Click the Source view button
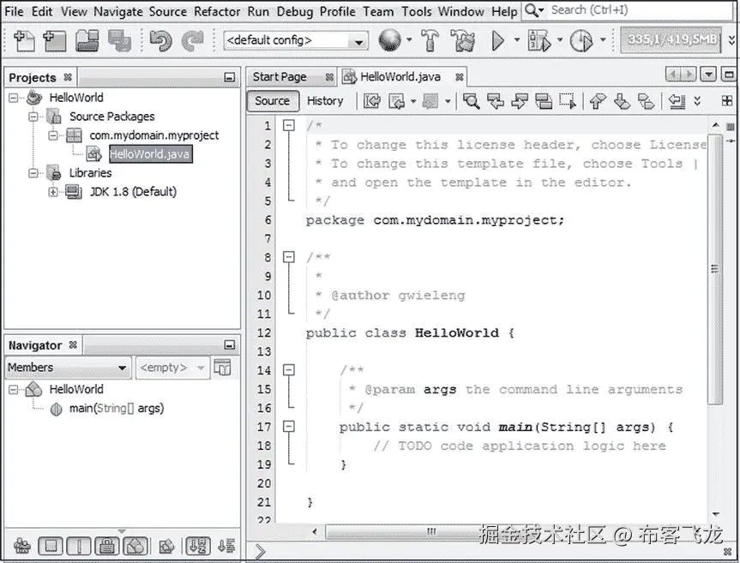This screenshot has width=740, height=563. (x=272, y=100)
